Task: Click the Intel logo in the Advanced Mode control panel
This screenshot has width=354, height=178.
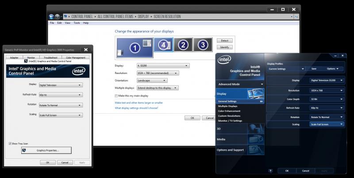Action: click(x=224, y=59)
